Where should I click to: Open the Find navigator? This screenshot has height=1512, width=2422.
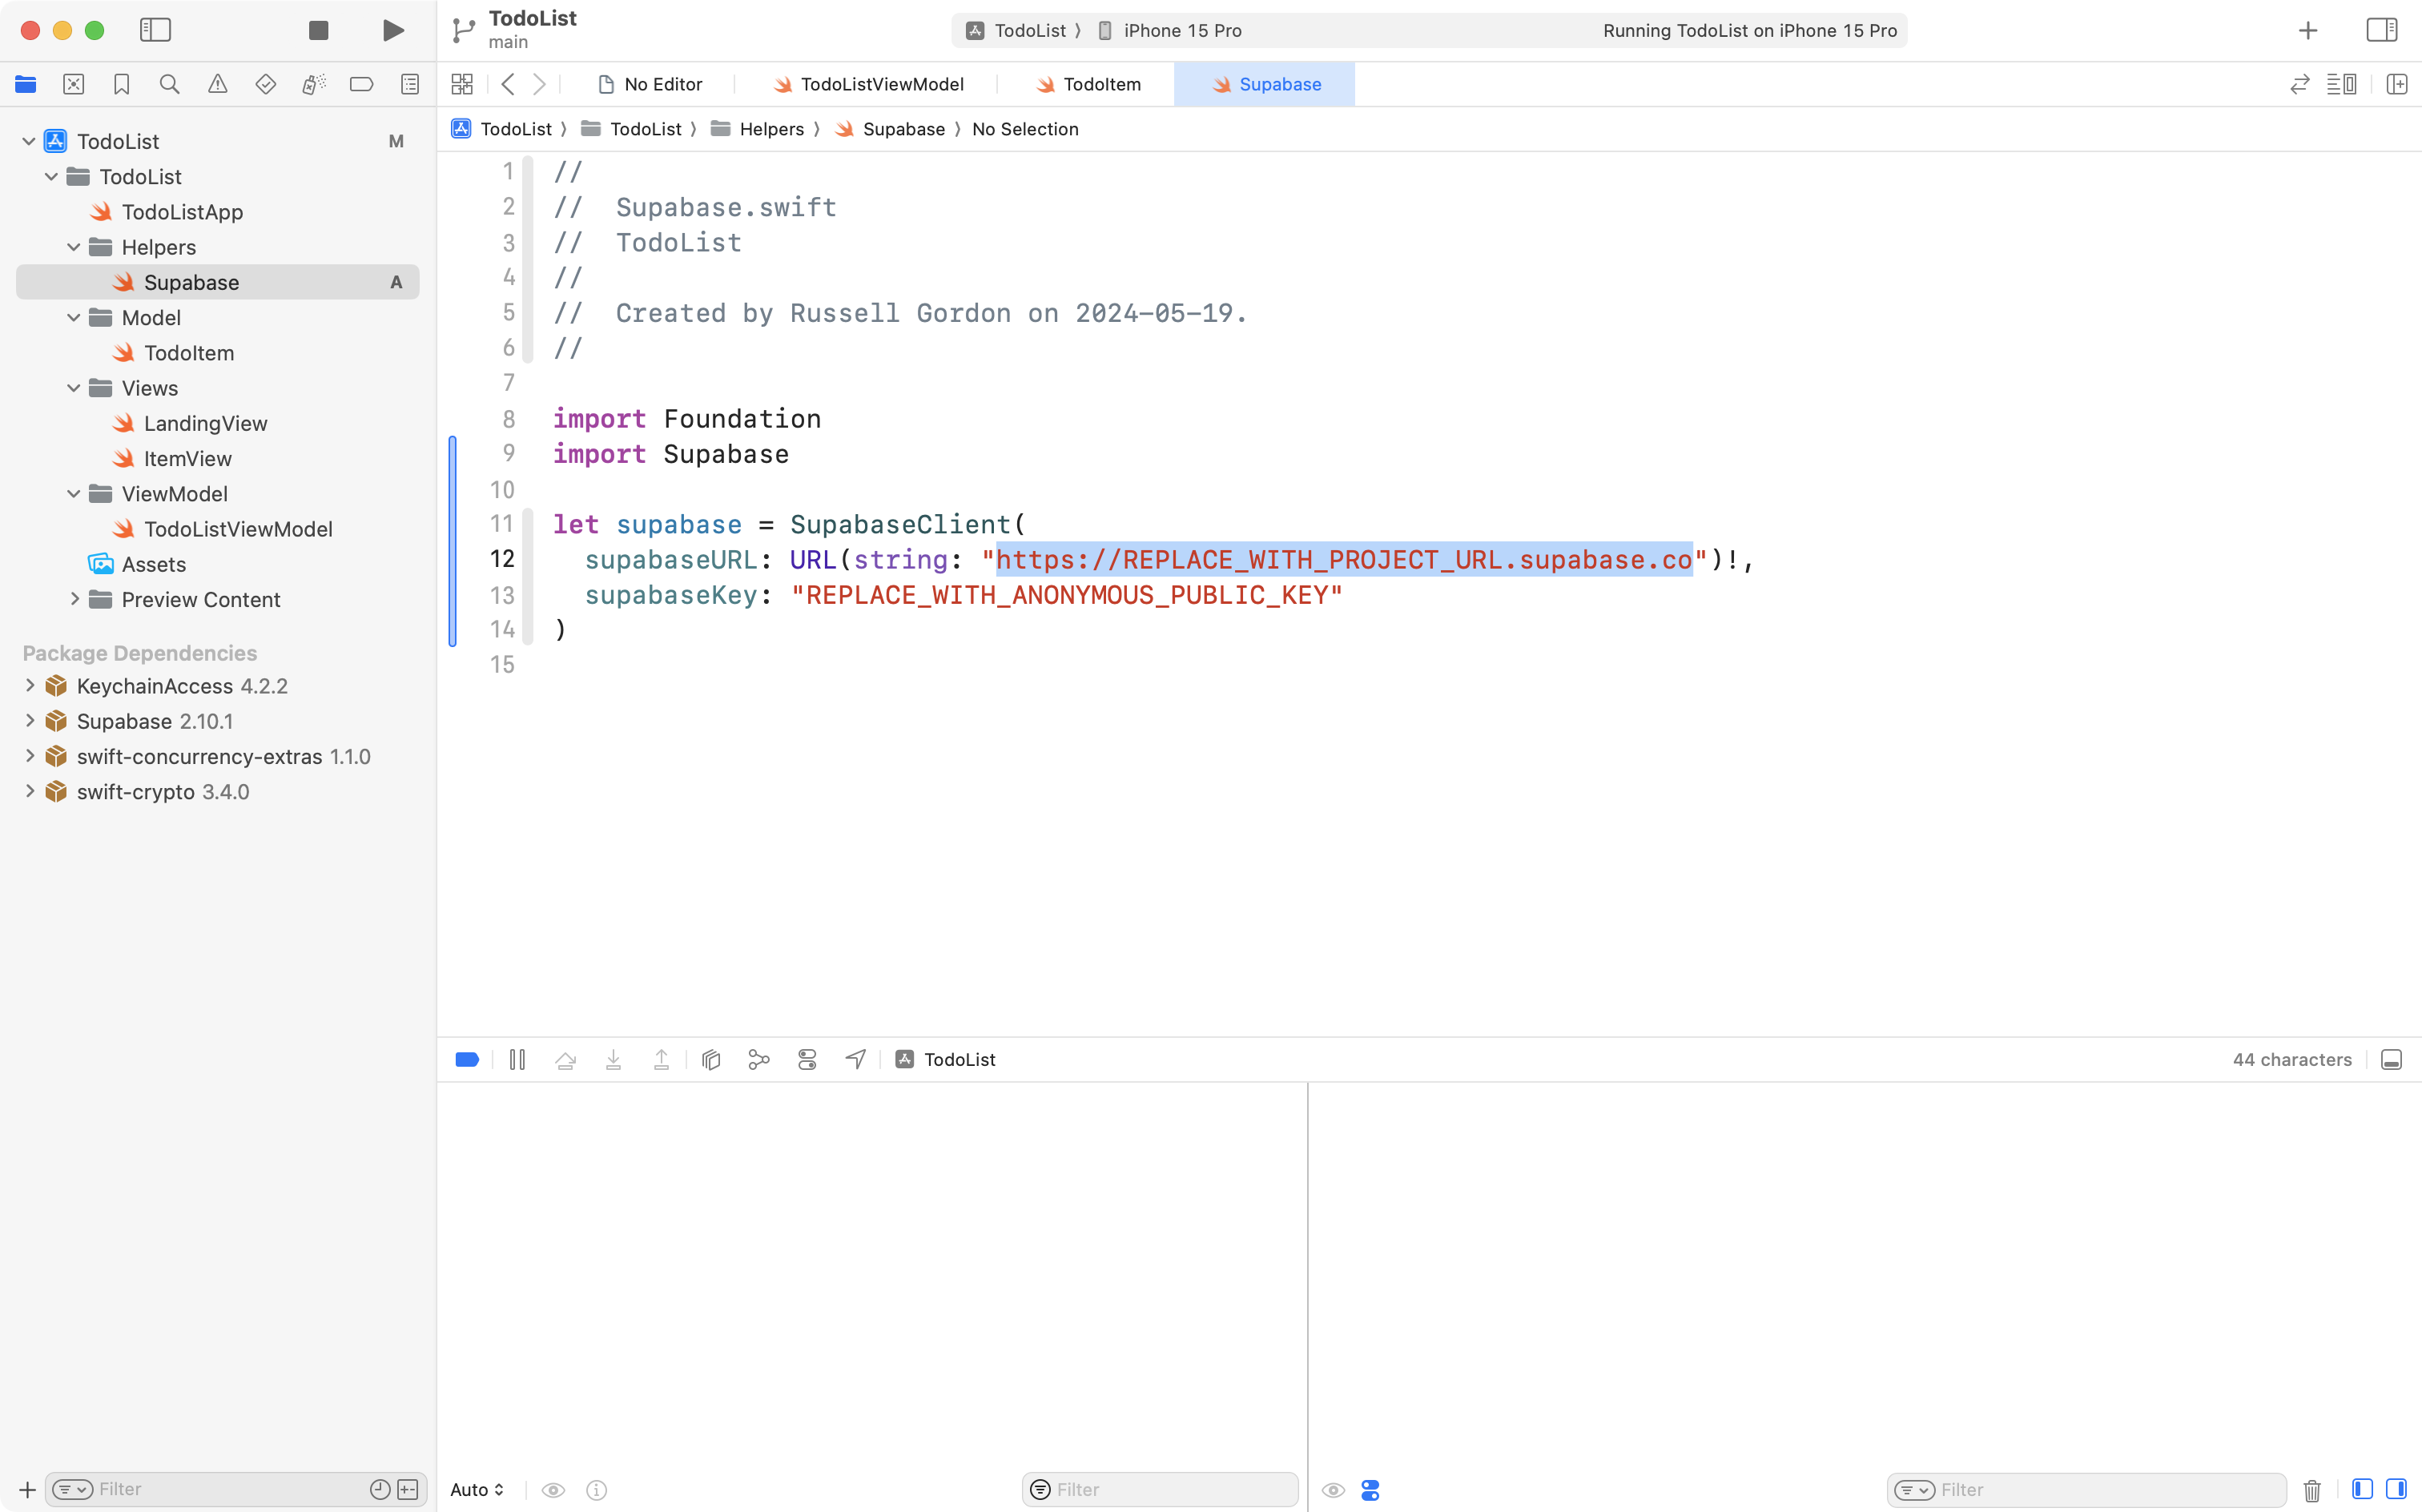(x=169, y=84)
